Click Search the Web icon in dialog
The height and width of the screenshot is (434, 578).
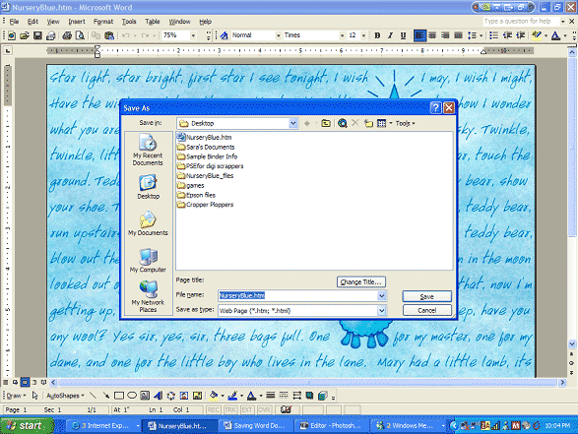click(x=342, y=123)
